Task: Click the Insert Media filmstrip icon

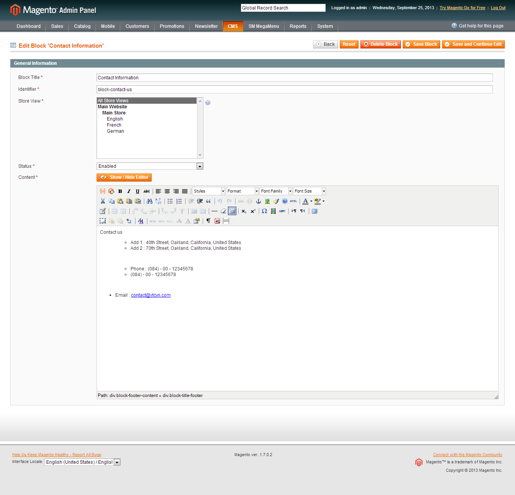Action: pyautogui.click(x=273, y=211)
